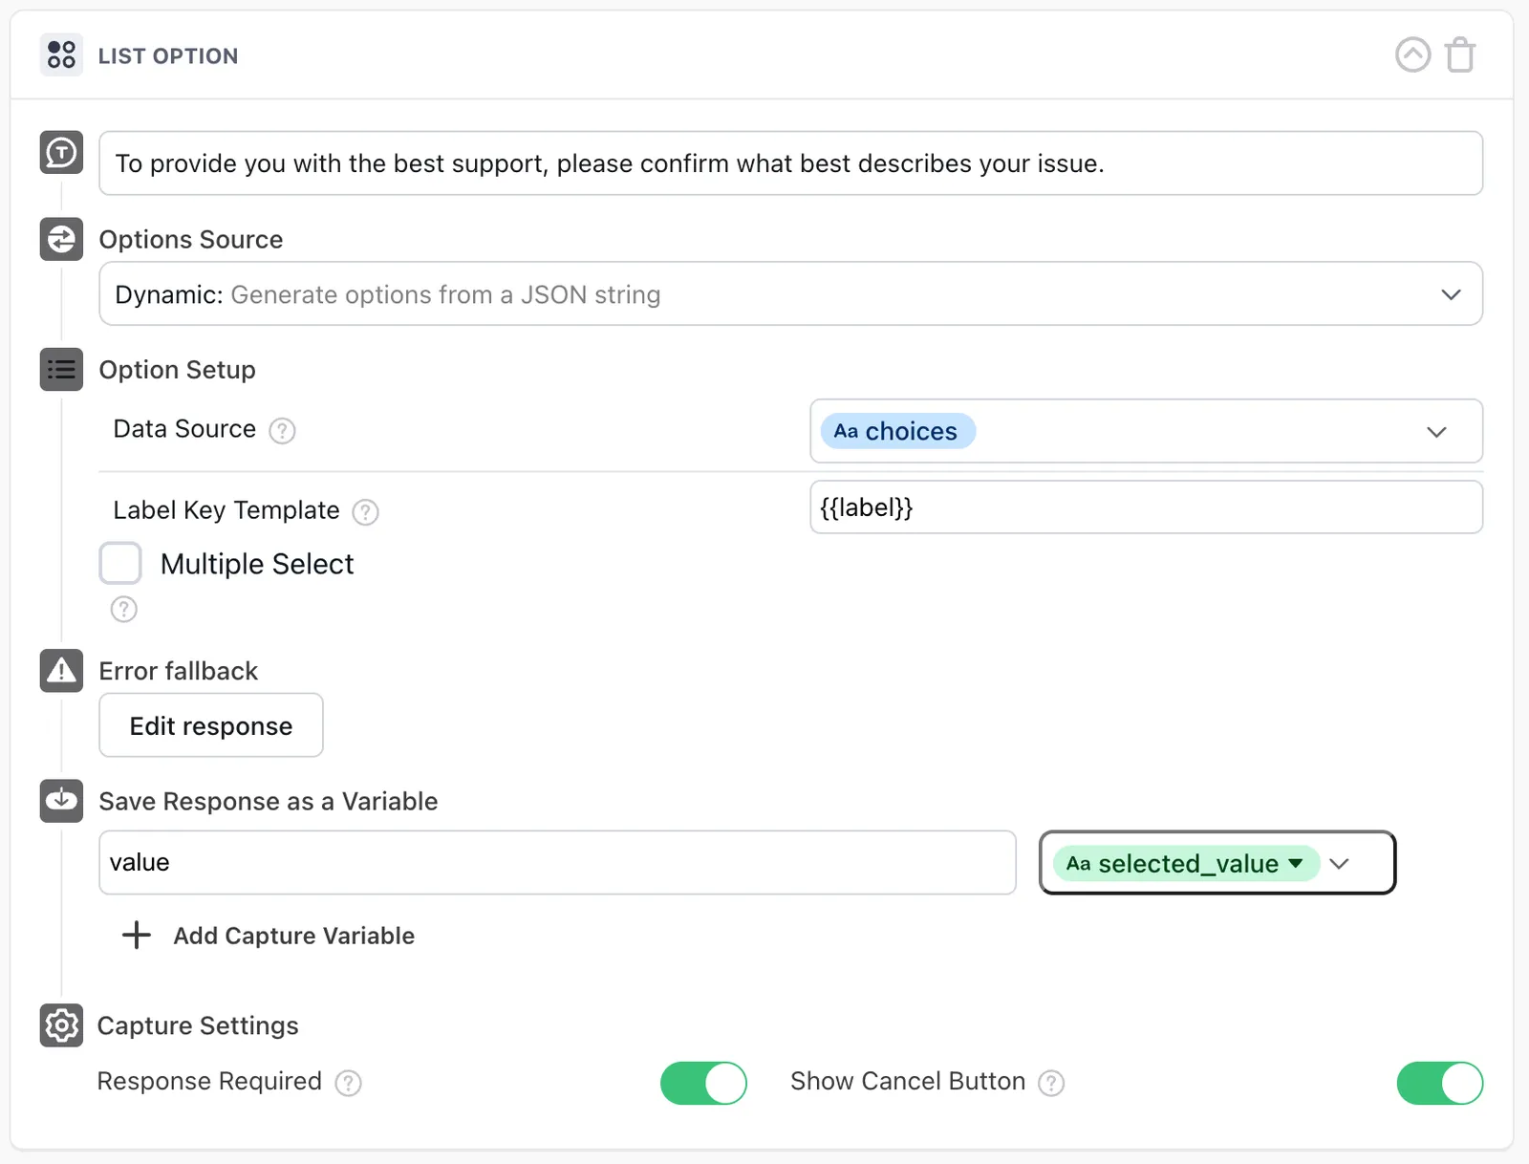Click the Edit response button

211,725
